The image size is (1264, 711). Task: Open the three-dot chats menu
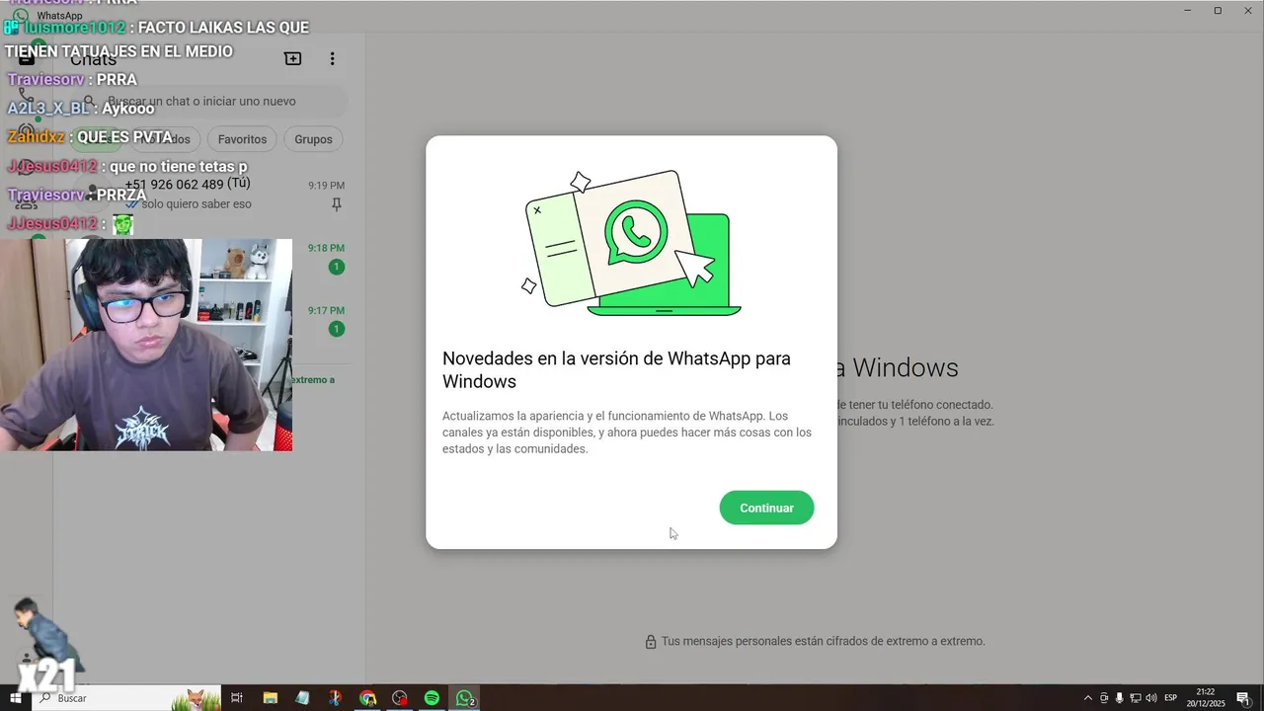click(332, 59)
